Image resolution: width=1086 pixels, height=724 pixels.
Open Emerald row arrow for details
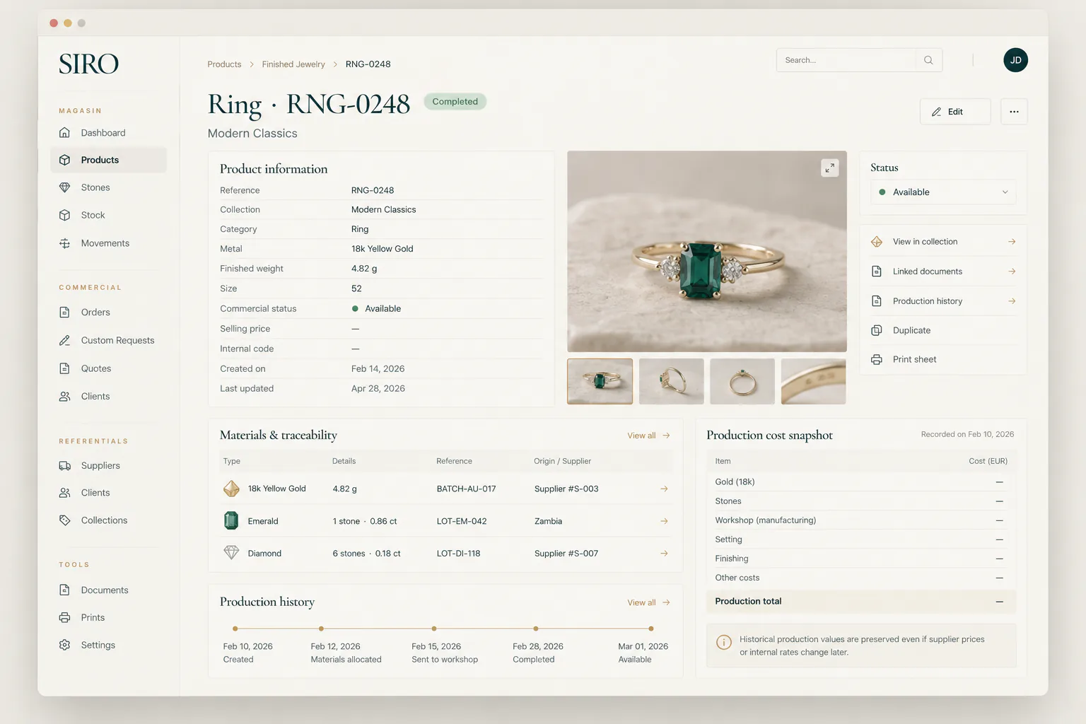point(664,521)
